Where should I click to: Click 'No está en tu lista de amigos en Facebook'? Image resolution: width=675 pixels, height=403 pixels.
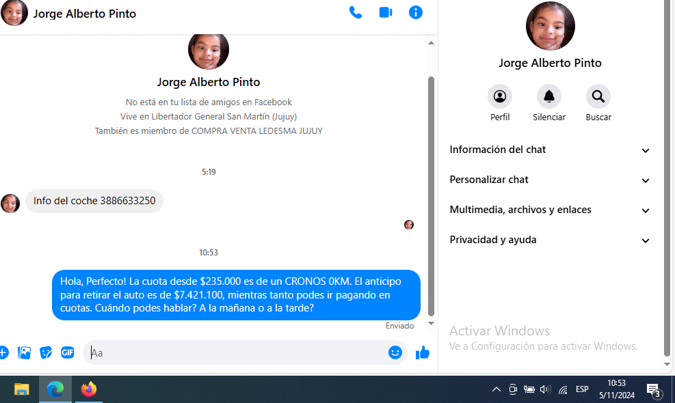click(209, 102)
